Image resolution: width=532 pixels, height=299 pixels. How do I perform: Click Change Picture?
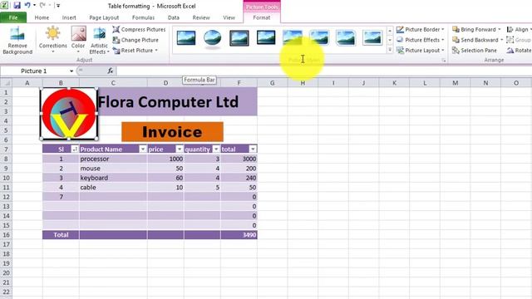click(x=135, y=40)
